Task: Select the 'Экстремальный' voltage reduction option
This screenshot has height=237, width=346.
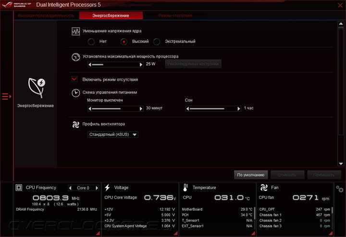Action: (157, 41)
